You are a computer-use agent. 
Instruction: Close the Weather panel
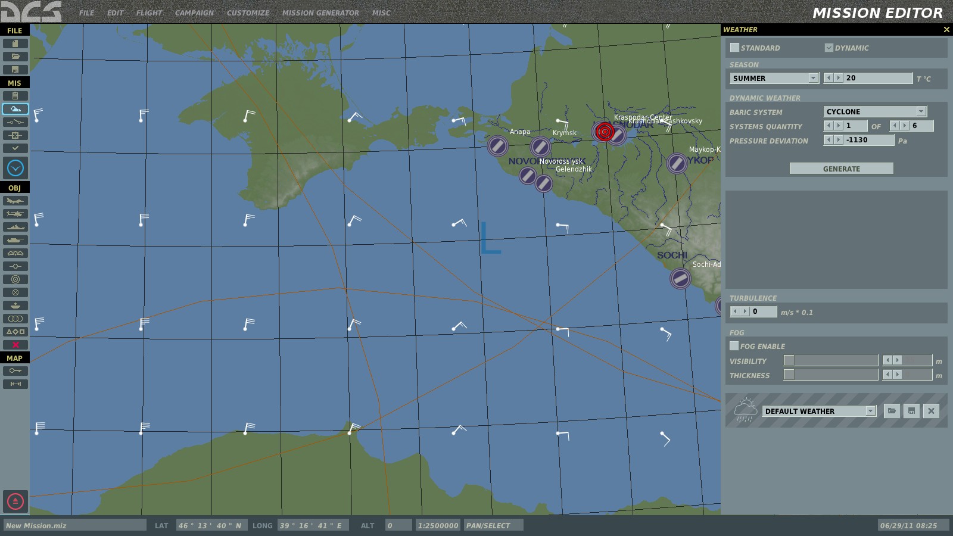[x=946, y=29]
